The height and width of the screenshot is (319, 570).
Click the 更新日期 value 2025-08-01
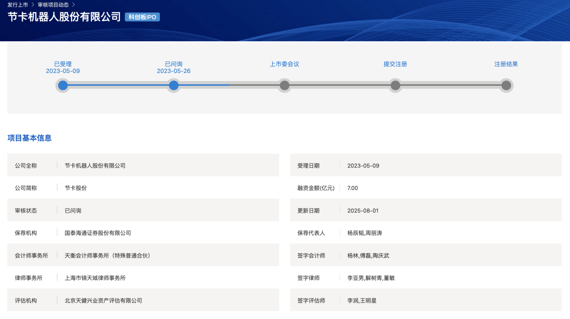[x=363, y=211]
